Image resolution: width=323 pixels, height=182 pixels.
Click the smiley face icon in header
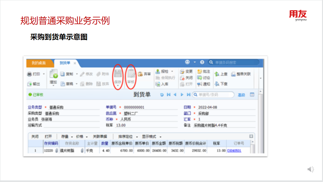tap(187, 62)
